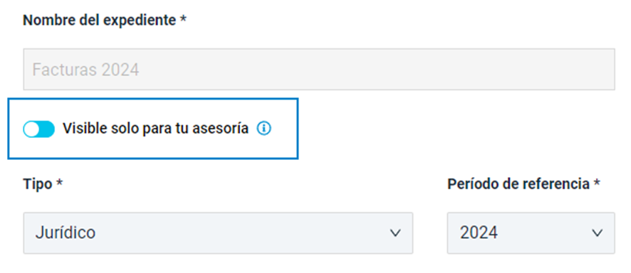The image size is (631, 273).
Task: Open the Período de referencia dropdown
Action: 531,233
